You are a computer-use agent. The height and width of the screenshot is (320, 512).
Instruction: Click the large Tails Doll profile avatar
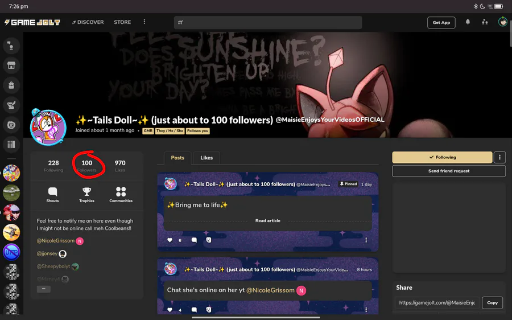pyautogui.click(x=48, y=128)
